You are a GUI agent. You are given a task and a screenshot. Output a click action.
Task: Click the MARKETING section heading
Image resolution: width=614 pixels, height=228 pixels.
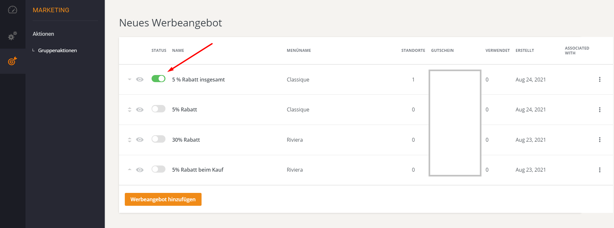[x=51, y=10]
